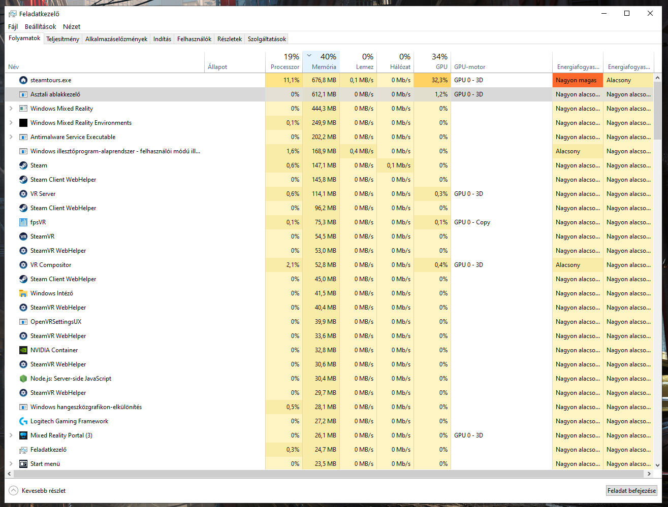Click the Feladatkezelő title bar app icon
The image size is (668, 507).
click(13, 14)
